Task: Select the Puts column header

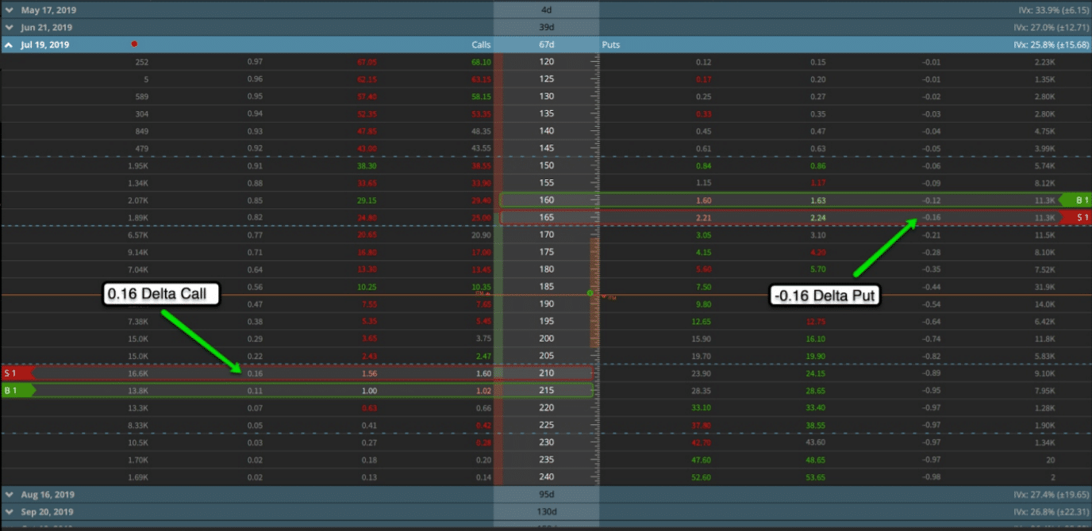Action: pyautogui.click(x=611, y=45)
